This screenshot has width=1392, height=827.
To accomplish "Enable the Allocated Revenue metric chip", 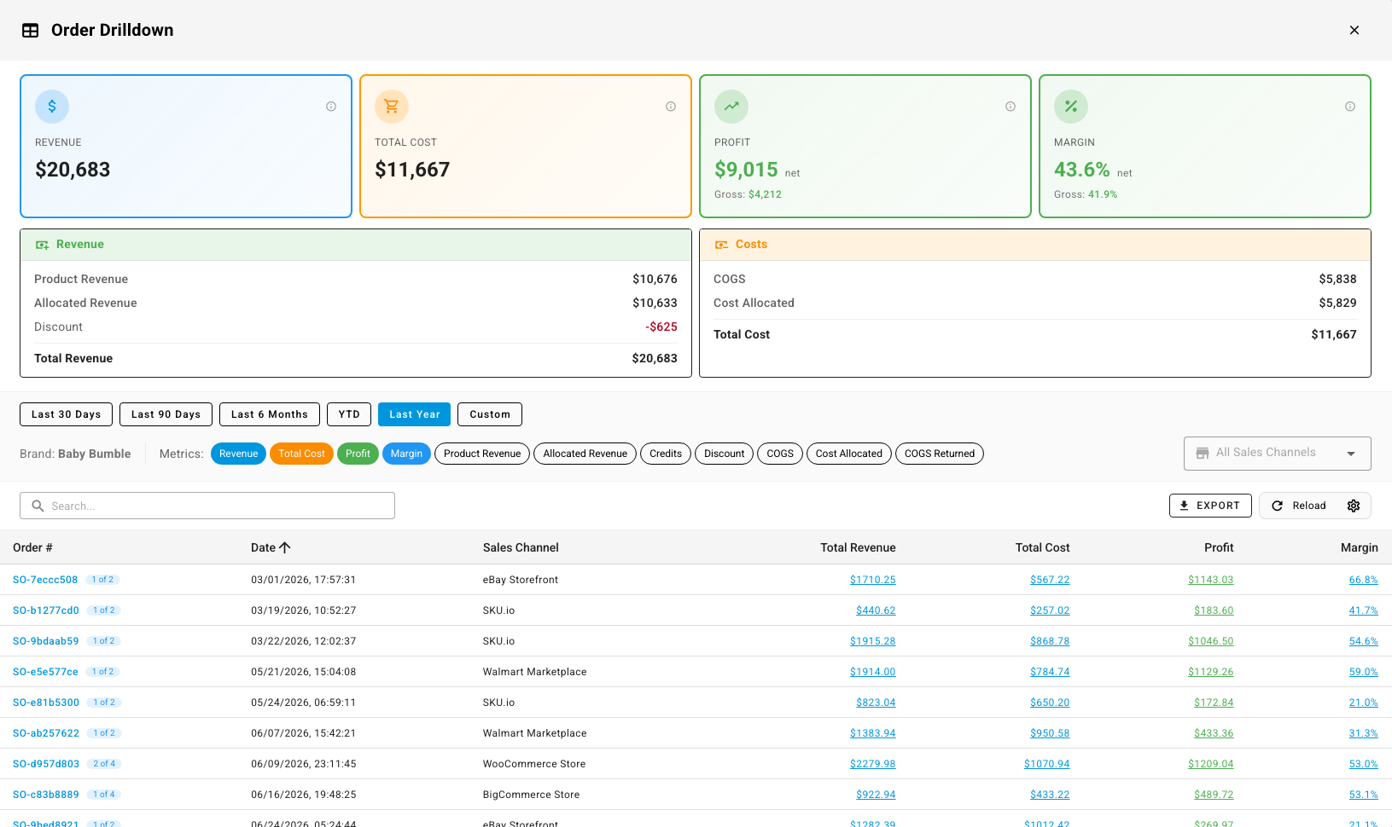I will click(585, 454).
